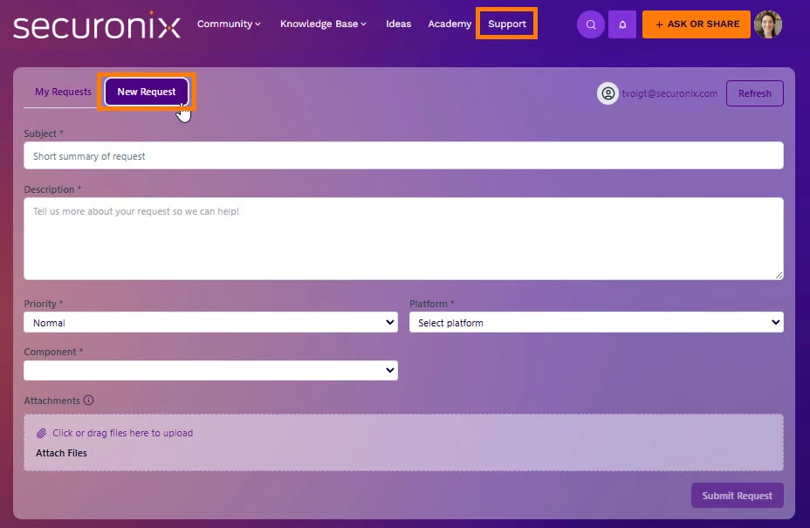Select the New Request tab
Image resolution: width=810 pixels, height=528 pixels.
coord(146,92)
